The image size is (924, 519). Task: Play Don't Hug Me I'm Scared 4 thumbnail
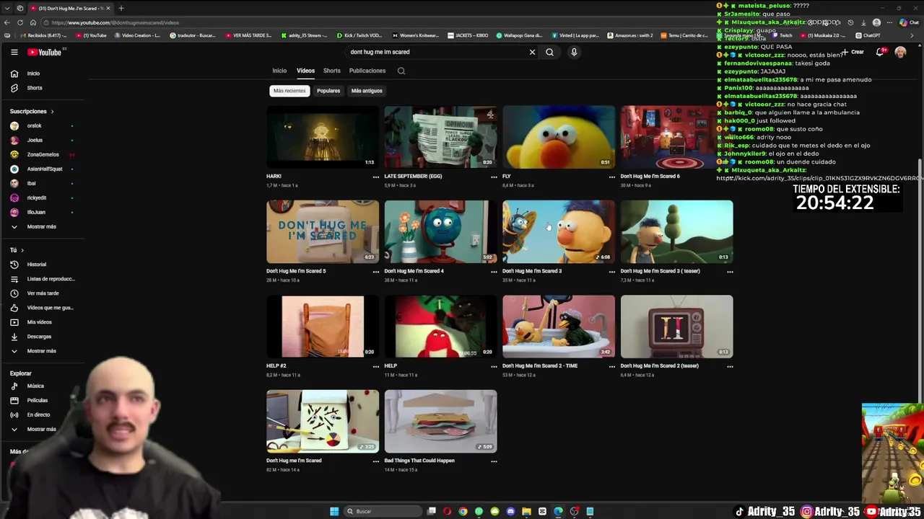pyautogui.click(x=440, y=231)
